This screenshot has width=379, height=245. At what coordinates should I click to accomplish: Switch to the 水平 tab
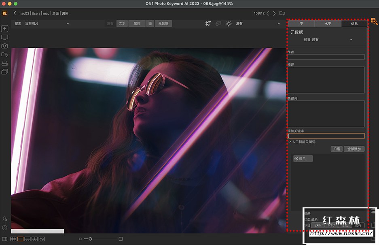pyautogui.click(x=328, y=23)
